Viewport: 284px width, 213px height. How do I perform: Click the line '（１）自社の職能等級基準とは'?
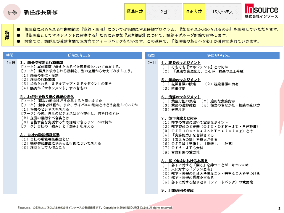45,139
